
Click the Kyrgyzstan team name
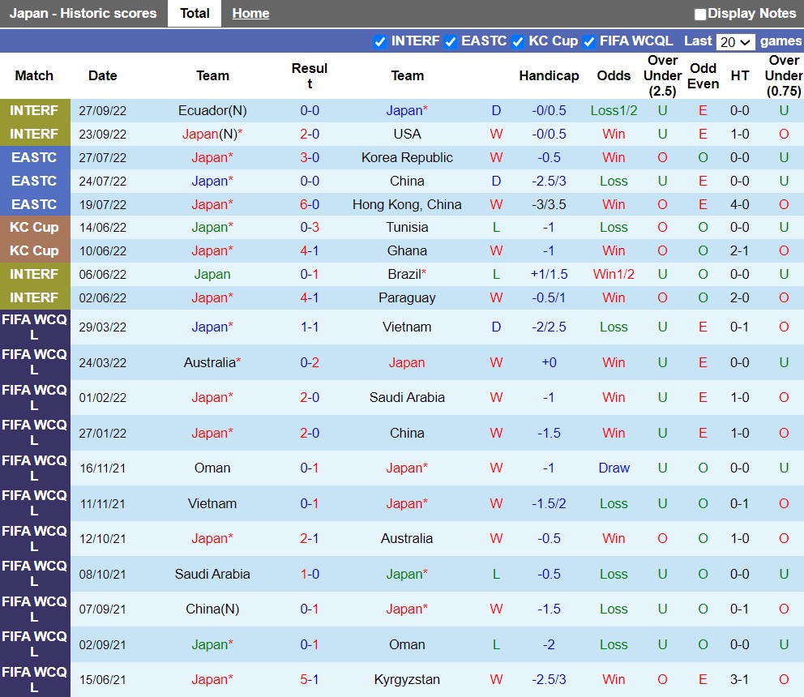(407, 679)
